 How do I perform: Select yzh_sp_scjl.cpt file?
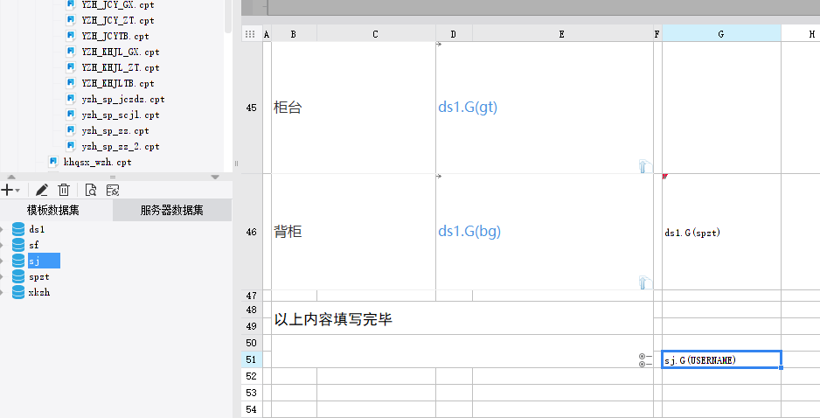(x=121, y=115)
